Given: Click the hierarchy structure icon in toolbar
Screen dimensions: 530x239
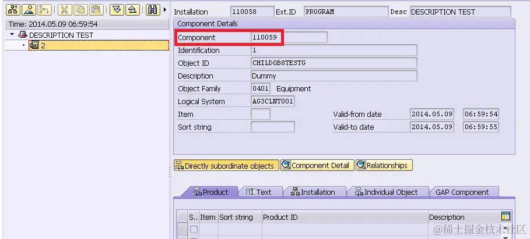Looking at the screenshot, I should click(x=13, y=10).
